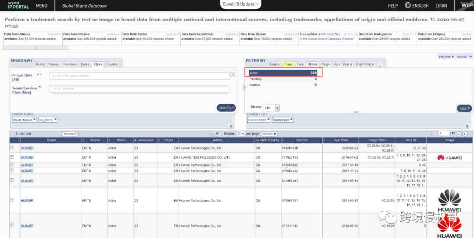Focus the Image Class input field
The height and width of the screenshot is (238, 474).
coord(140,75)
